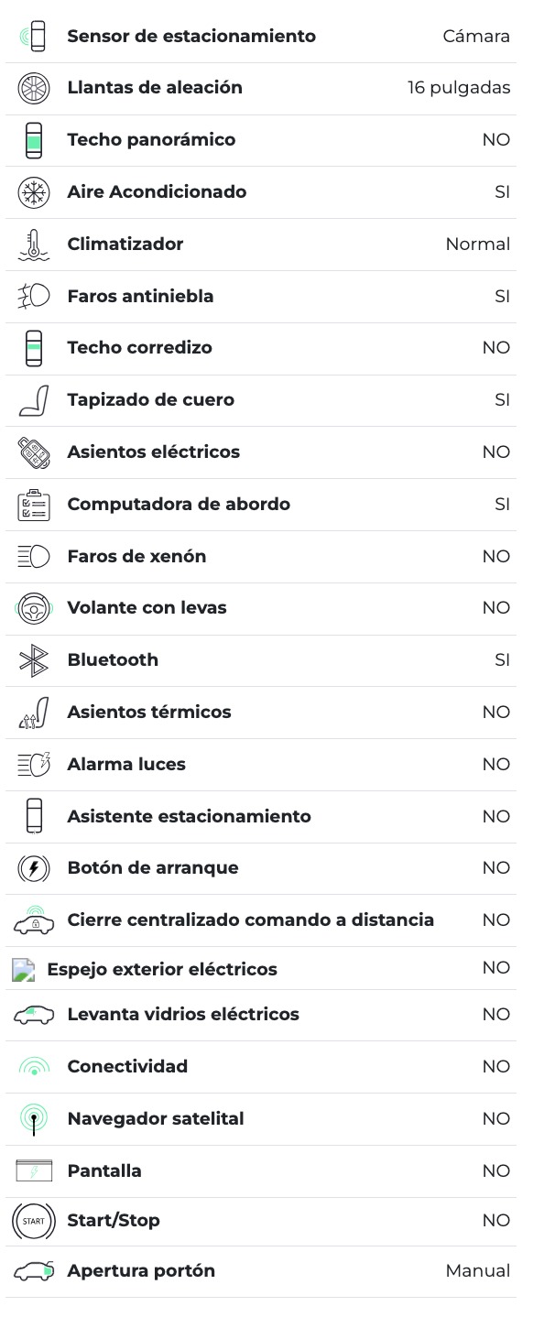Click the Start/Stop button icon
The width and height of the screenshot is (555, 1317).
coord(34,1221)
